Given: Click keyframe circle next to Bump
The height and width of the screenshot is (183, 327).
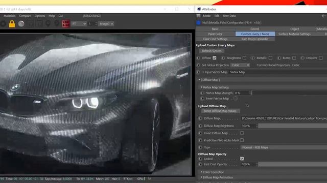Looking at the screenshot, I should point(279,58).
